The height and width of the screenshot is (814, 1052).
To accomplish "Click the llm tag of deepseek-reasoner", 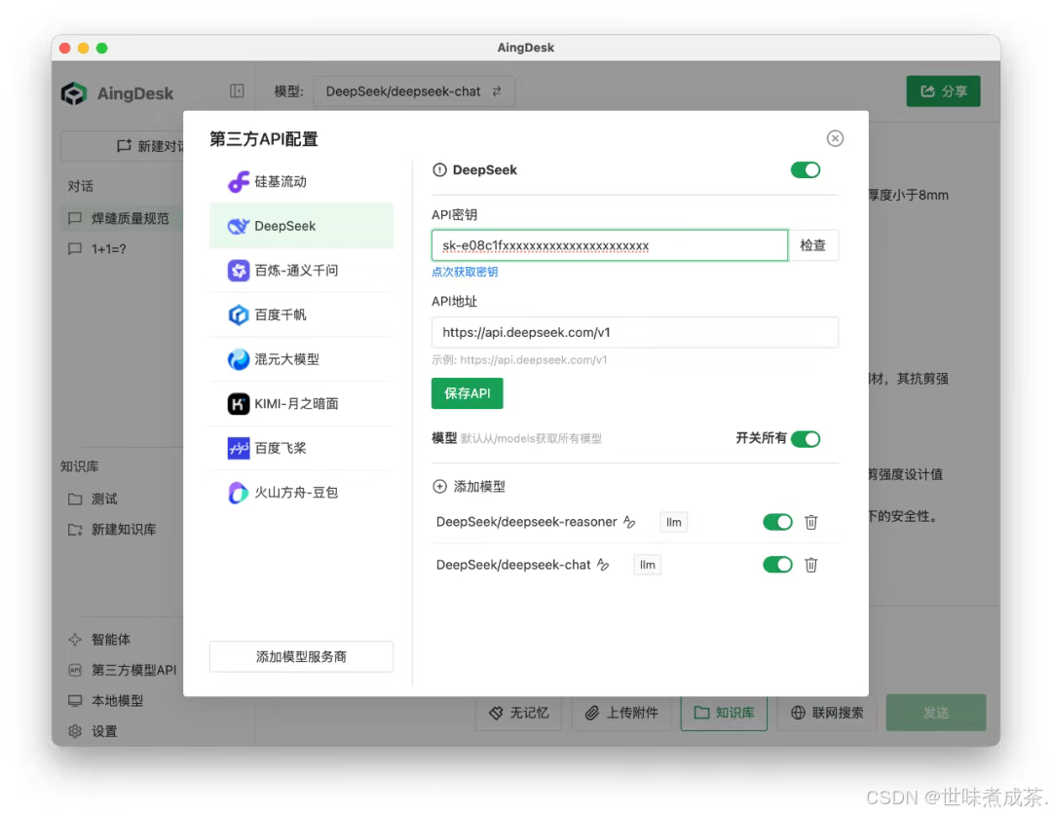I will pos(674,522).
